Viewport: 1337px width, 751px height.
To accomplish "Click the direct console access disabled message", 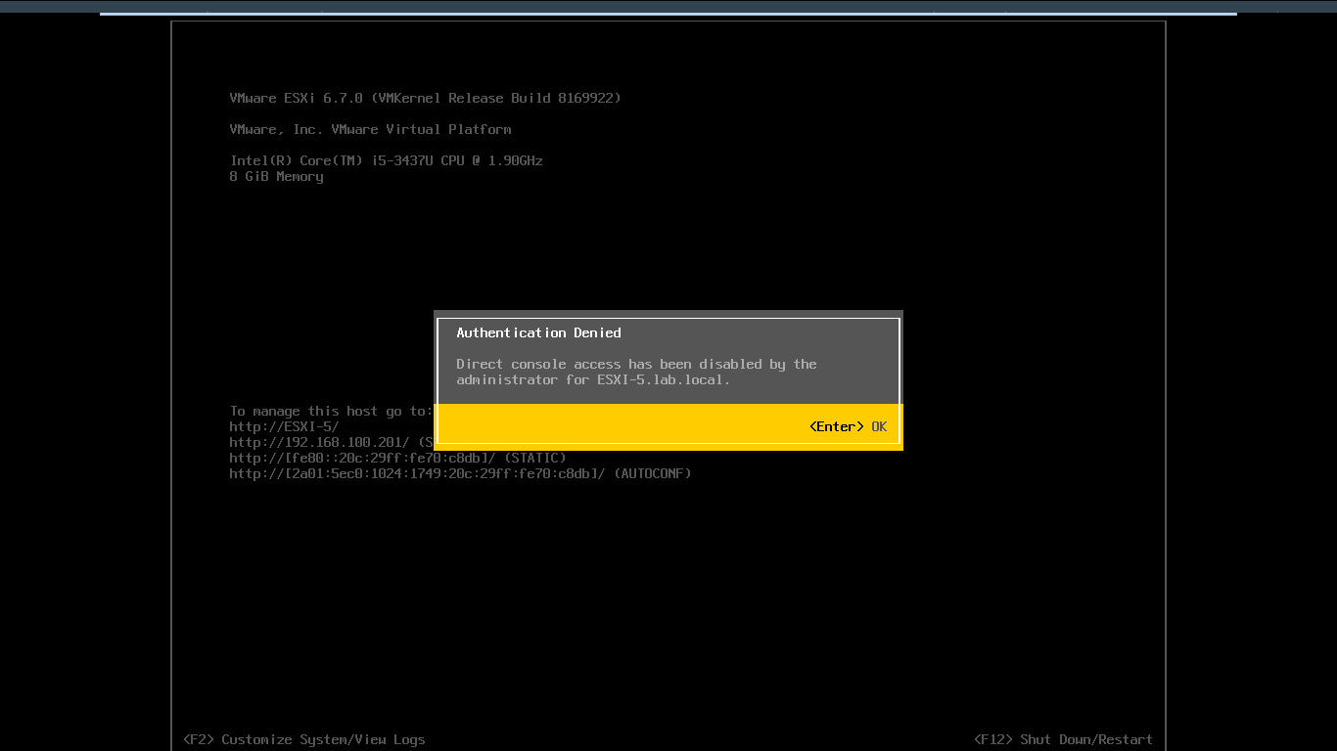I will (x=636, y=372).
